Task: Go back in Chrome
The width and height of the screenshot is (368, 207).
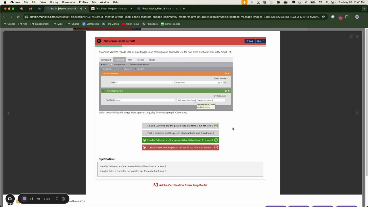Action: pos(4,17)
